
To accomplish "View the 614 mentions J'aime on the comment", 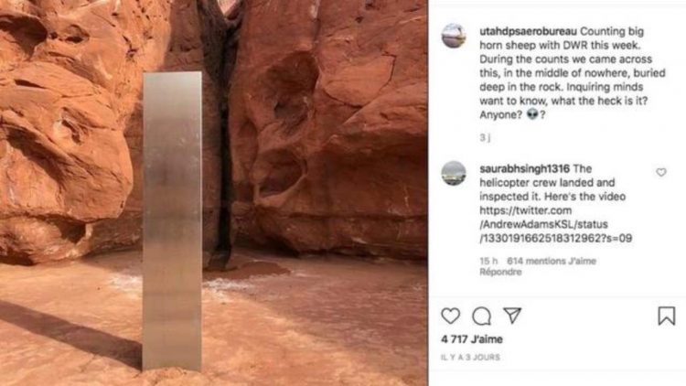I will click(552, 262).
